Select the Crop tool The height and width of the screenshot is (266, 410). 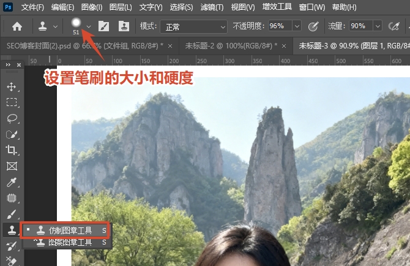click(x=12, y=150)
